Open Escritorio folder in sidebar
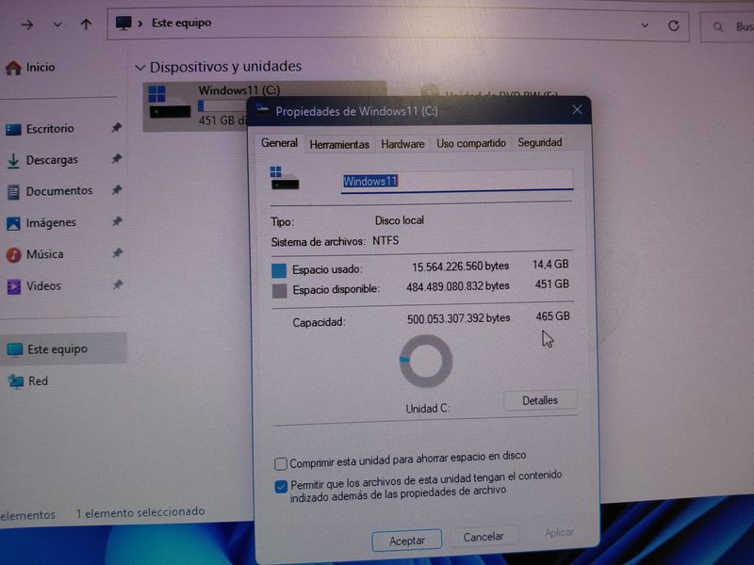The height and width of the screenshot is (565, 754). point(40,129)
